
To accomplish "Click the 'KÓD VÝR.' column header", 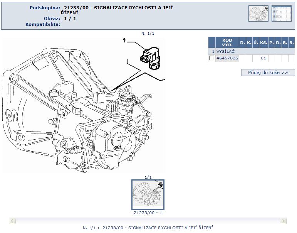I will pos(227,42).
